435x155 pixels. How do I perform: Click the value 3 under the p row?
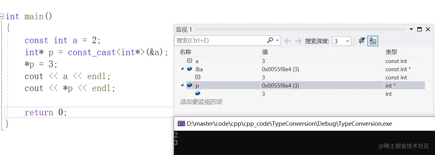pyautogui.click(x=263, y=94)
